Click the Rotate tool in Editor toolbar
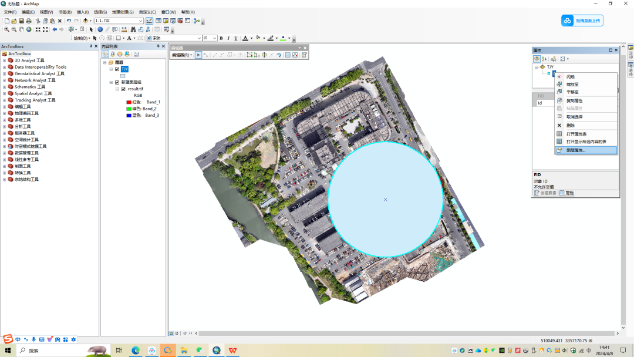This screenshot has height=357, width=634. coord(279,55)
